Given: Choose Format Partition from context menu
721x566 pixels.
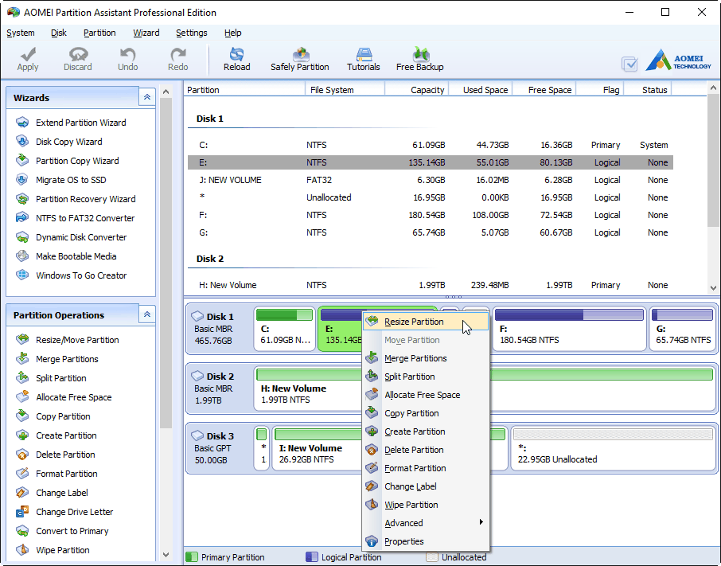Looking at the screenshot, I should 426,468.
